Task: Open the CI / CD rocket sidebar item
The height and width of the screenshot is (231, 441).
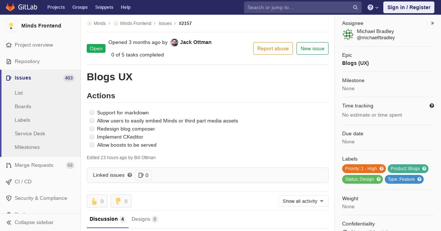Action: [x=23, y=181]
